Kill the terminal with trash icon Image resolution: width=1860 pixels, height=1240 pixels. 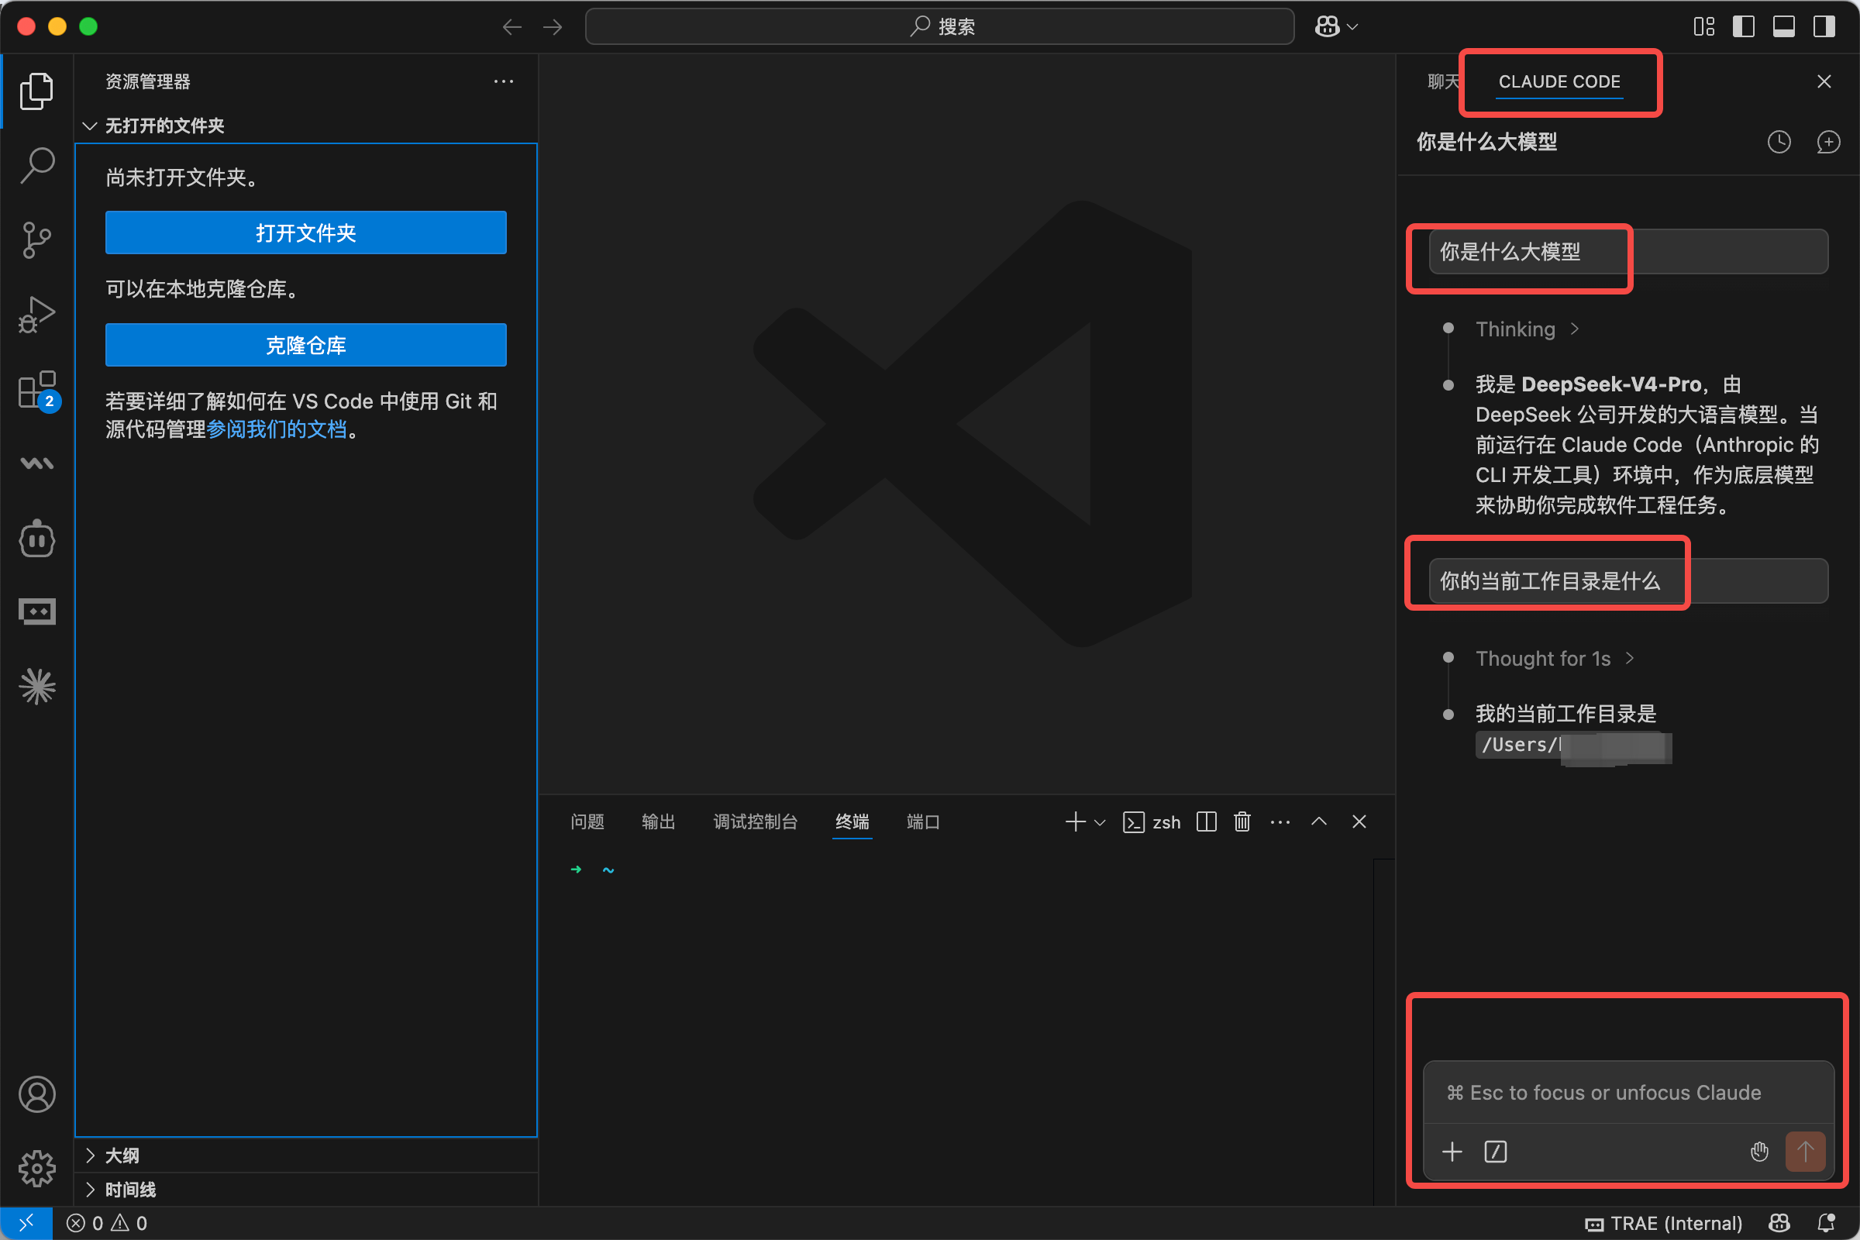pyautogui.click(x=1242, y=822)
